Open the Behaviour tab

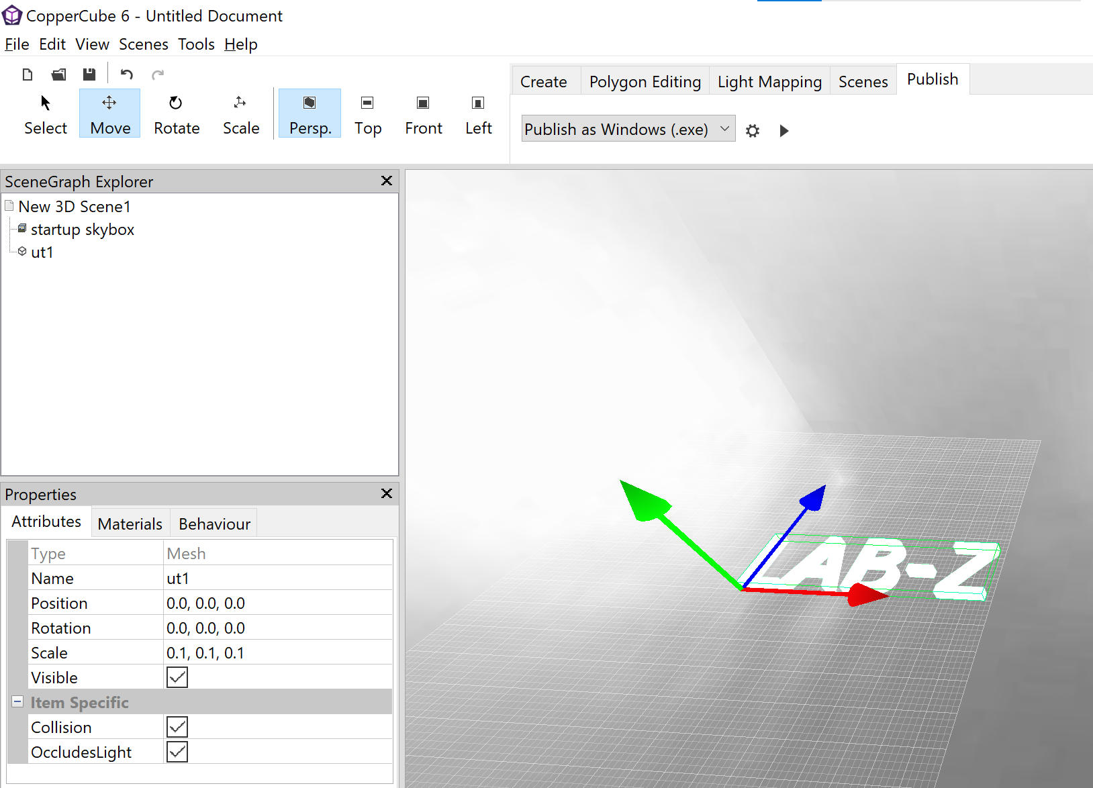tap(215, 524)
